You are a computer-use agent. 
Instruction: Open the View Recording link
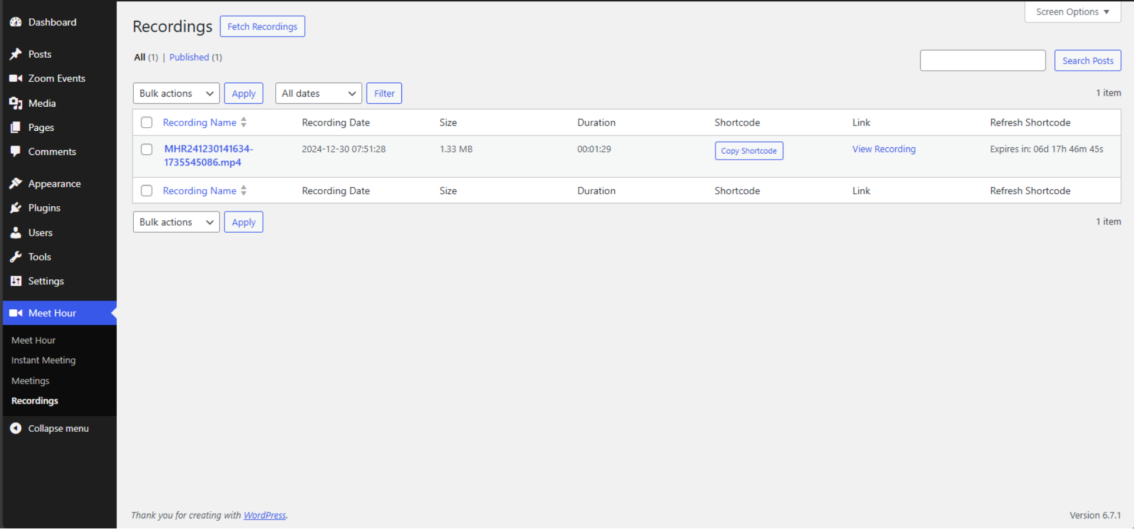coord(884,149)
